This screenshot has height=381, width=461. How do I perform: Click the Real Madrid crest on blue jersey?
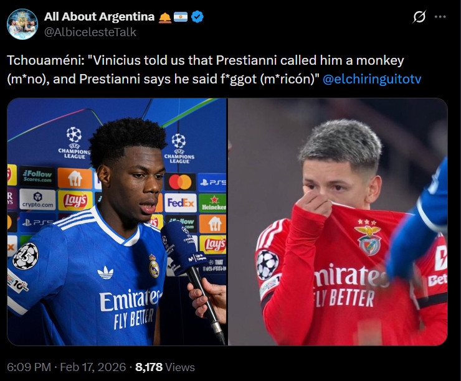(x=153, y=266)
